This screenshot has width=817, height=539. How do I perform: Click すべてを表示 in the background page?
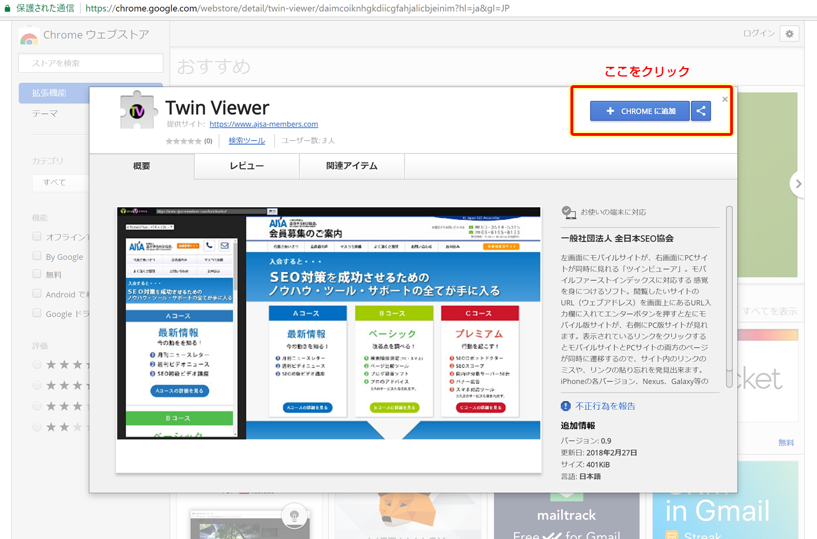pos(770,311)
